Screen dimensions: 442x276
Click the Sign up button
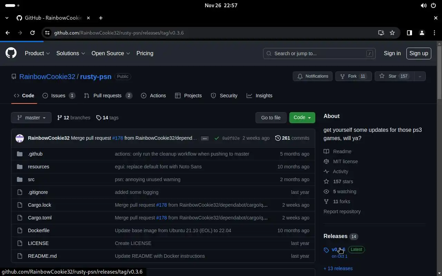click(x=419, y=53)
